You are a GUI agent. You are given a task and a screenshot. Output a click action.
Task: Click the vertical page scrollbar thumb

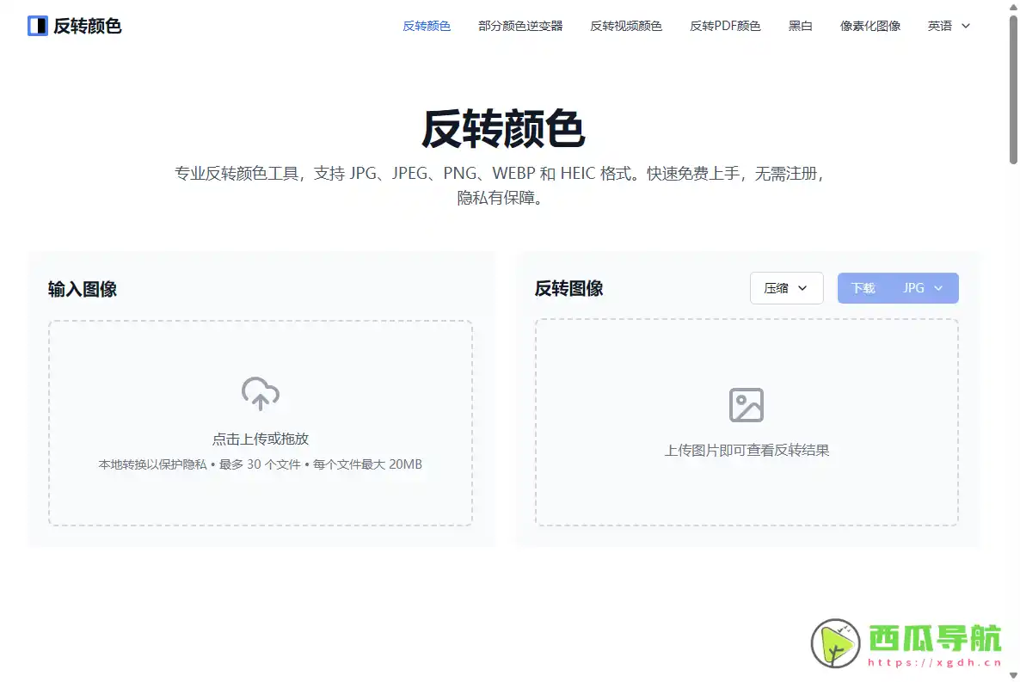1013,89
